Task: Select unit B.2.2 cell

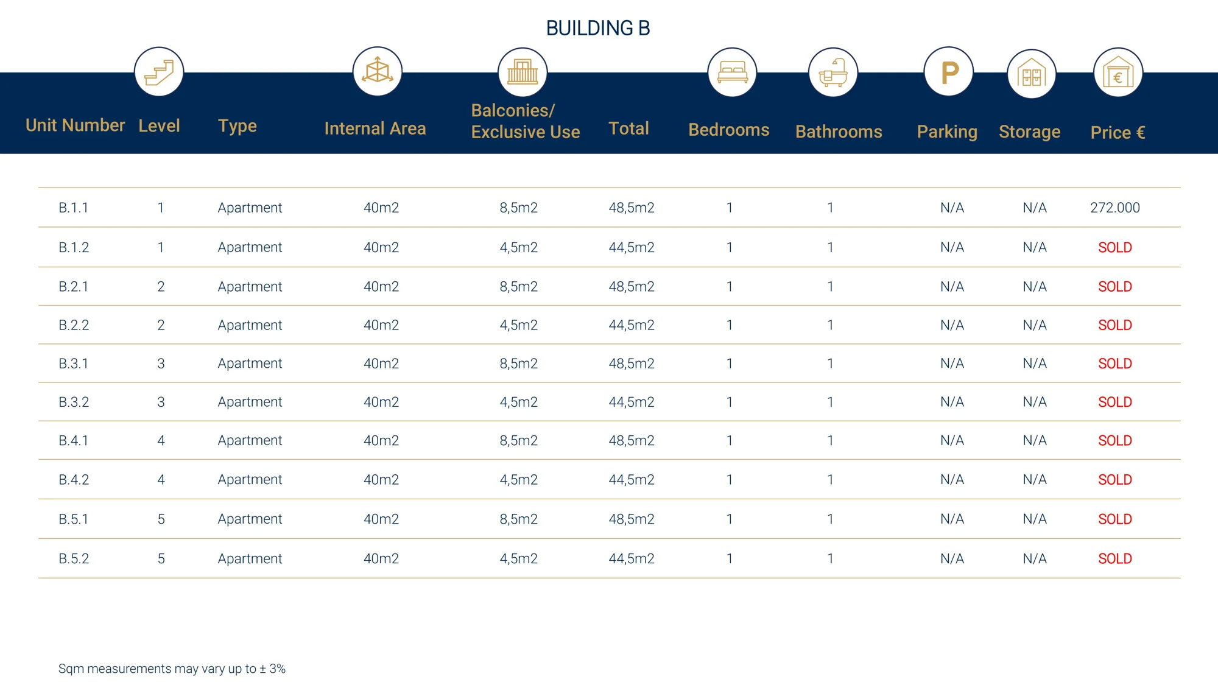Action: (74, 325)
